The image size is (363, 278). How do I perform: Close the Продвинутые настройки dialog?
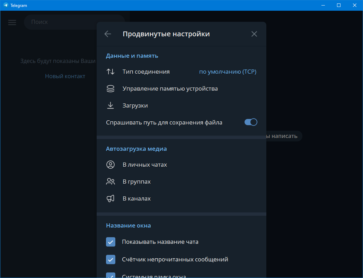254,34
